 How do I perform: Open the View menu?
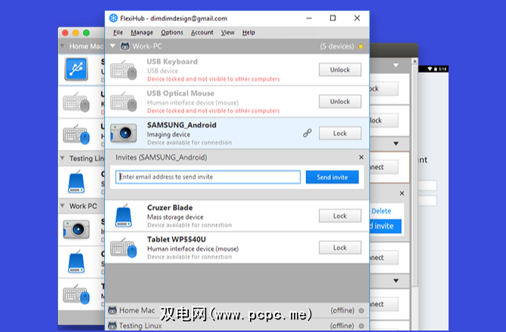(x=227, y=33)
